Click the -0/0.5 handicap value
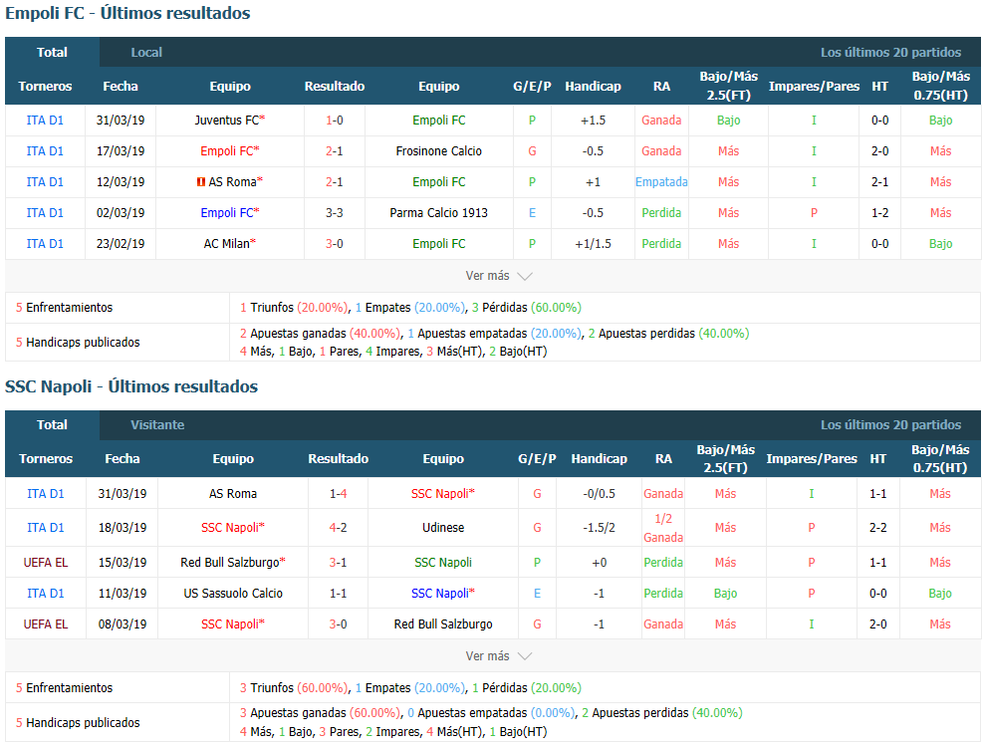This screenshot has width=983, height=747. (599, 494)
